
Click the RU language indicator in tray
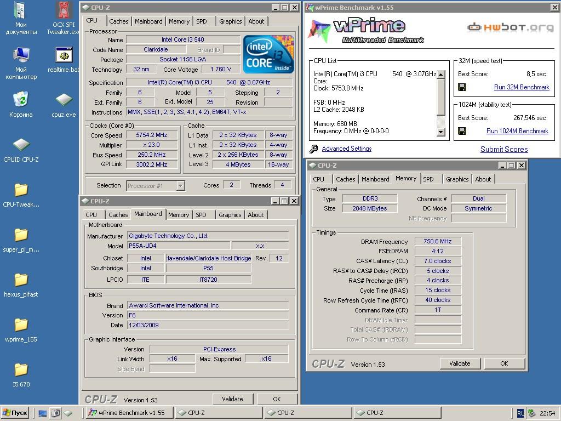(x=520, y=413)
